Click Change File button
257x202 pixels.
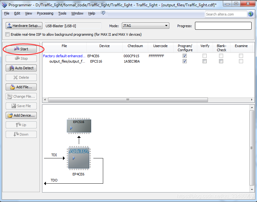(21, 96)
